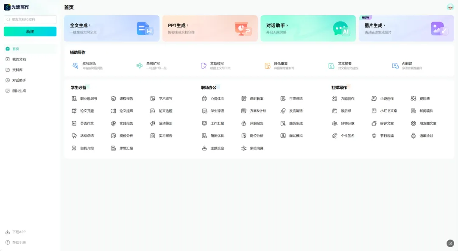Click the 活动总结 icon
Image resolution: width=458 pixels, height=251 pixels.
pos(74,136)
